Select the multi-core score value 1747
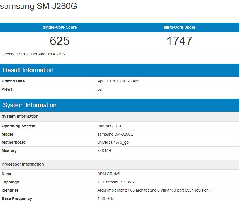The image size is (240, 208). point(179,41)
